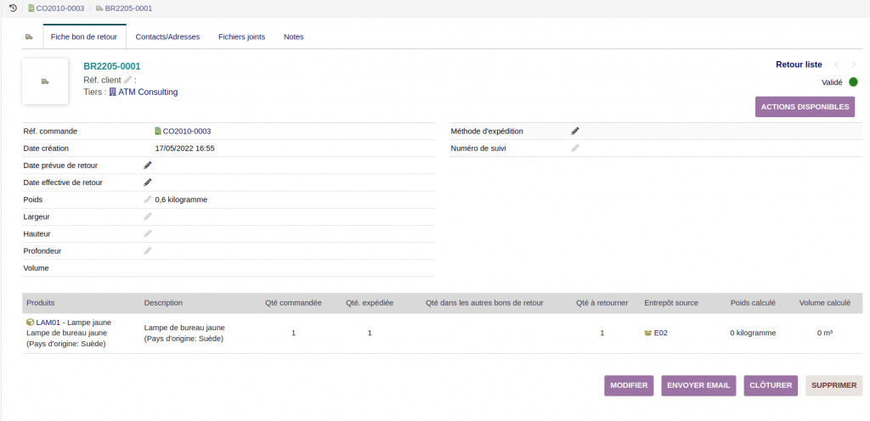The width and height of the screenshot is (870, 421).
Task: Open product LAM01 link
Action: (46, 323)
